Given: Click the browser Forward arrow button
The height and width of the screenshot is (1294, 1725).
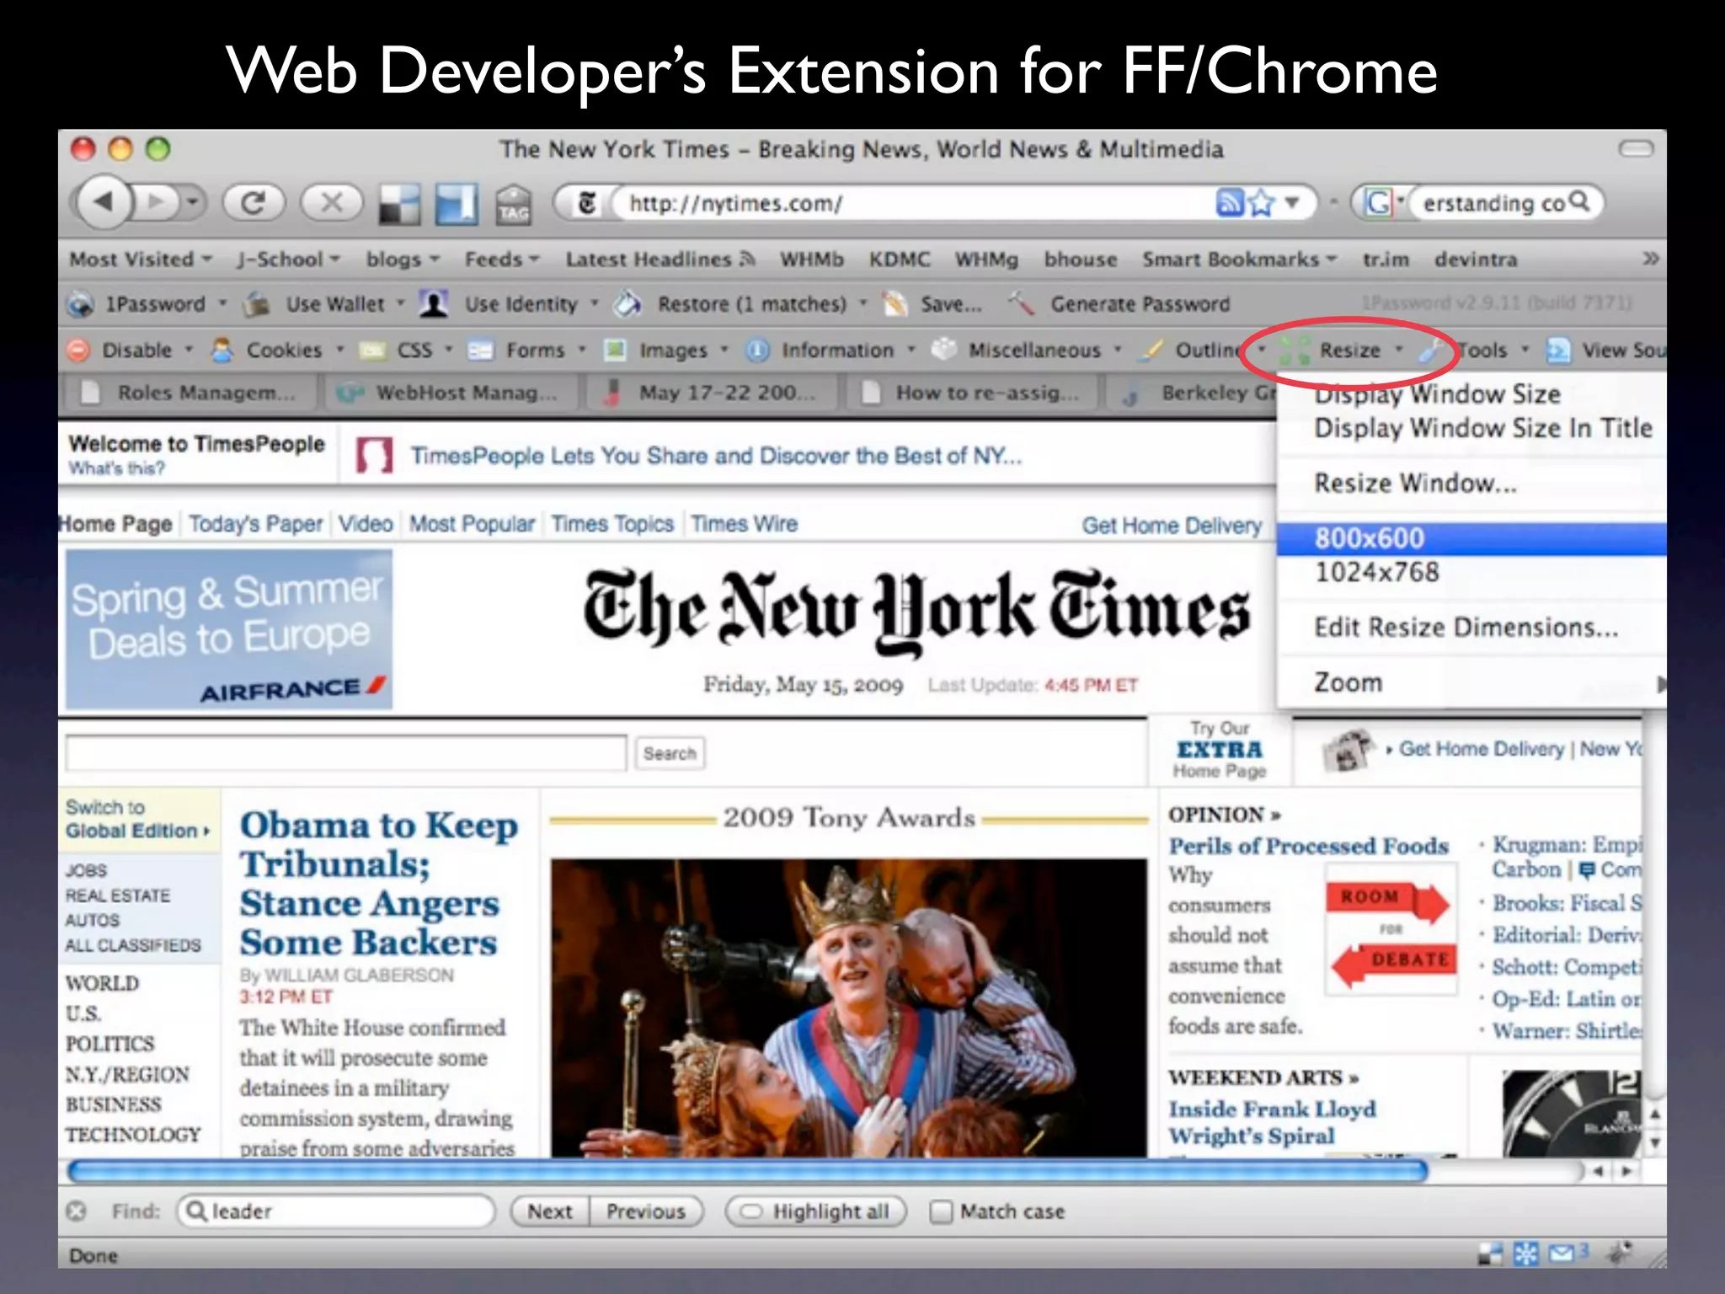Looking at the screenshot, I should pos(157,202).
